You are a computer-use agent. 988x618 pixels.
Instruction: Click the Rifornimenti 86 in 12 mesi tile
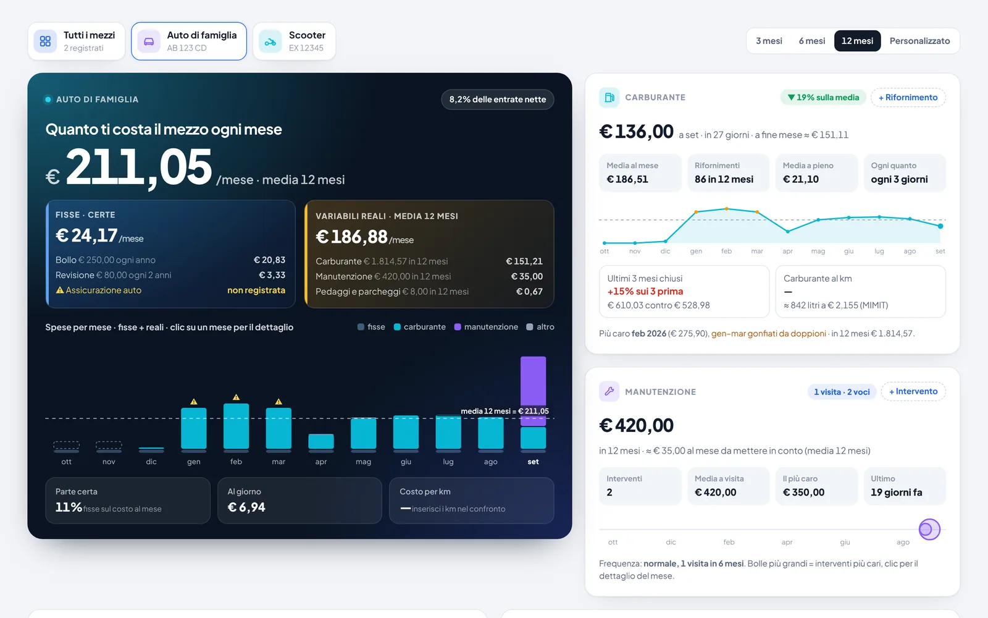(x=729, y=172)
